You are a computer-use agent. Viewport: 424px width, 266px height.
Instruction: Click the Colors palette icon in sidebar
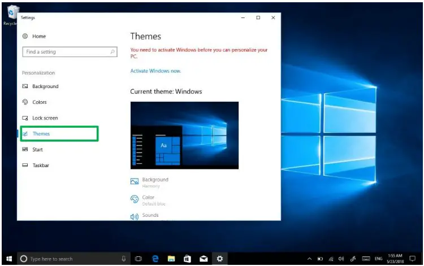(x=25, y=102)
